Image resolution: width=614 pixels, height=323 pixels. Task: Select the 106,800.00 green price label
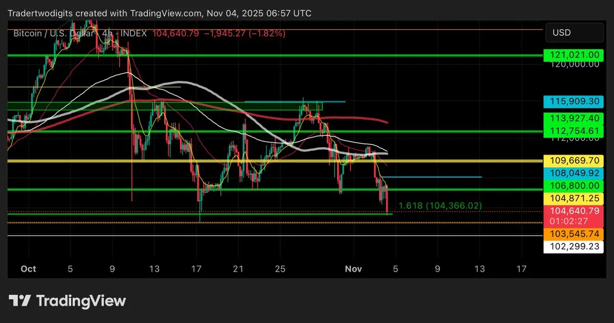pos(574,186)
